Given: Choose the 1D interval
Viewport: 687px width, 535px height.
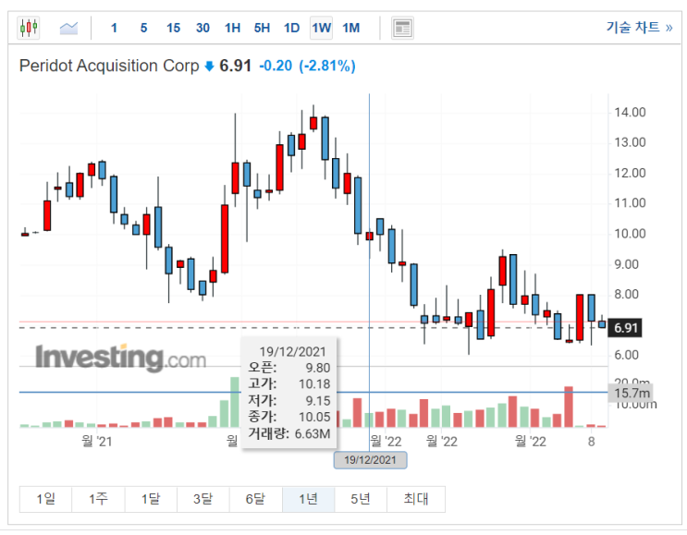Looking at the screenshot, I should (x=292, y=28).
